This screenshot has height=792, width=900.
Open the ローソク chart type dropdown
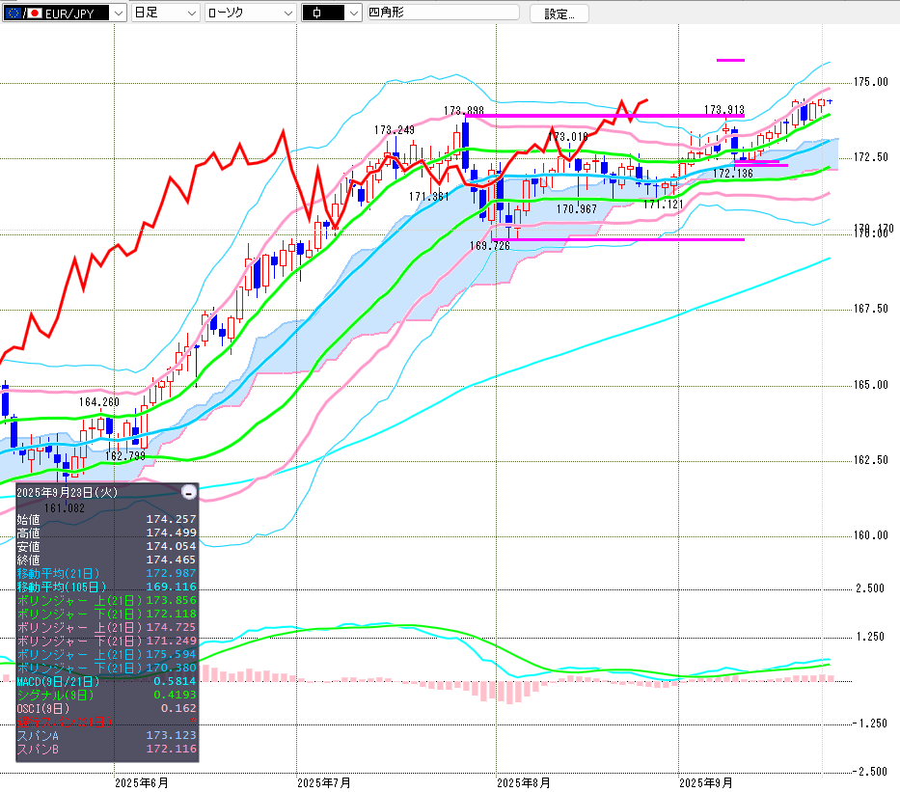(250, 13)
